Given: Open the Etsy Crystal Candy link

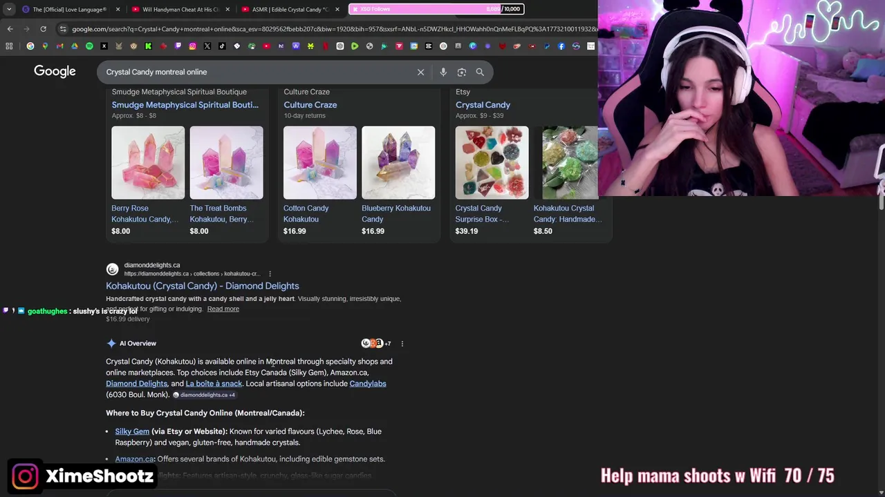Looking at the screenshot, I should [x=483, y=105].
